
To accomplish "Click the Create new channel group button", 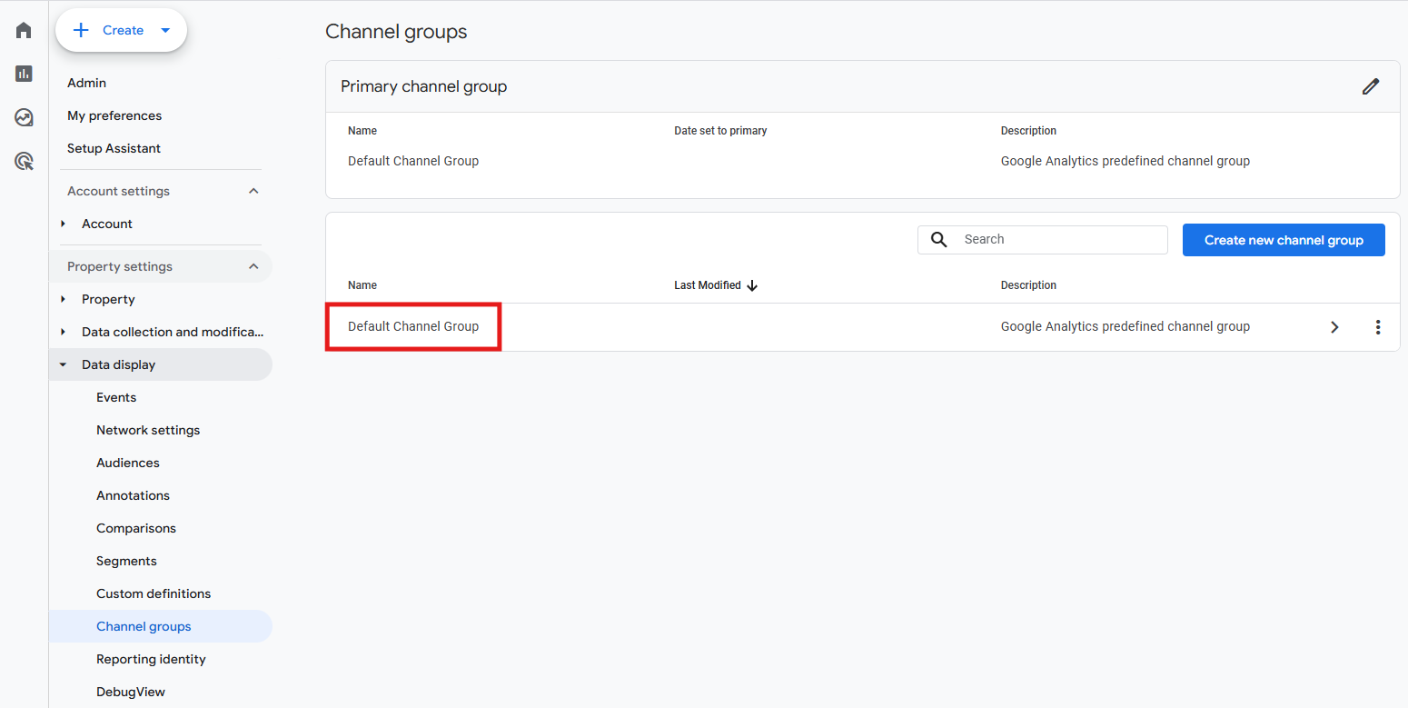I will tap(1284, 240).
